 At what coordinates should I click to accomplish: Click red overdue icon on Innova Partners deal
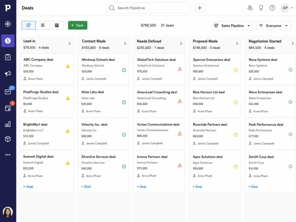point(180,165)
